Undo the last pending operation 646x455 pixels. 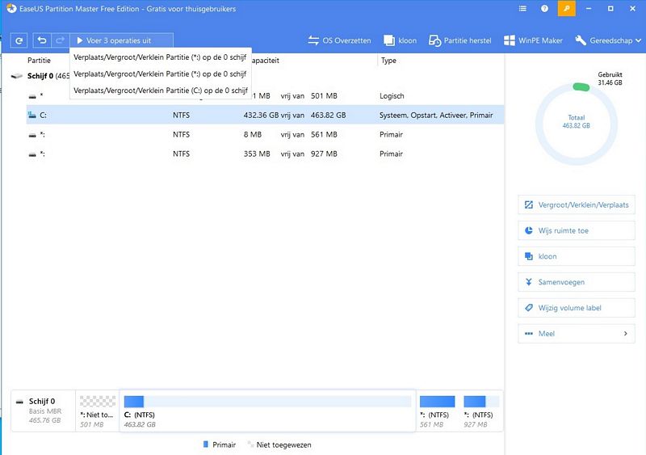[x=42, y=40]
